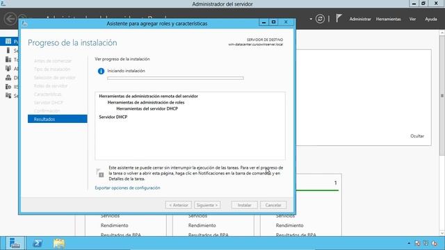Click the installation progress bar
The height and width of the screenshot is (250, 445).
[x=175, y=78]
